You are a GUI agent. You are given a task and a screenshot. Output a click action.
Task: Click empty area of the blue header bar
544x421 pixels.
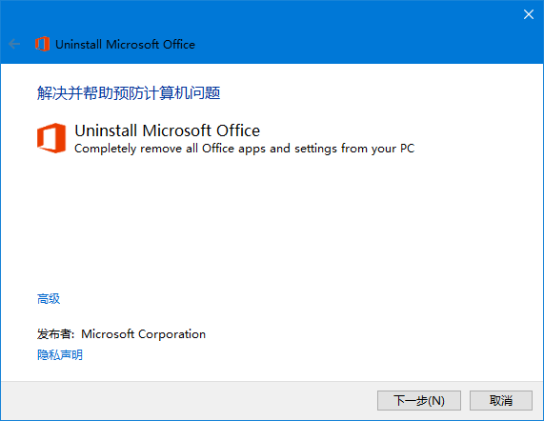pos(347,38)
